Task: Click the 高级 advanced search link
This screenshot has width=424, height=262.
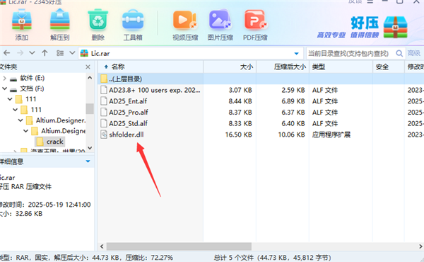Action: tap(414, 53)
